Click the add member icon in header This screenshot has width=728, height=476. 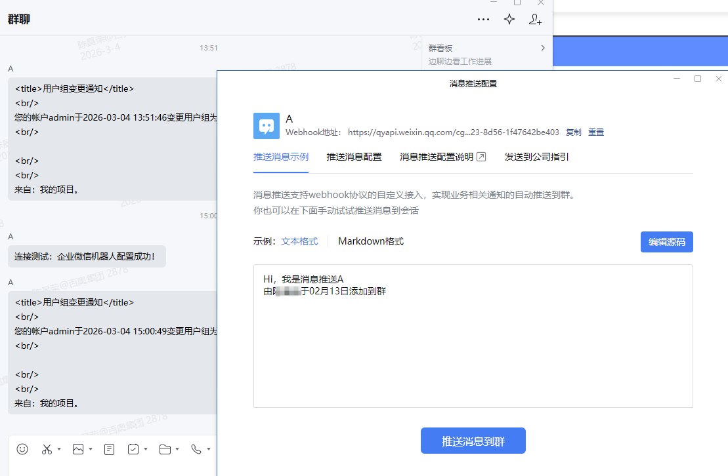coord(535,20)
